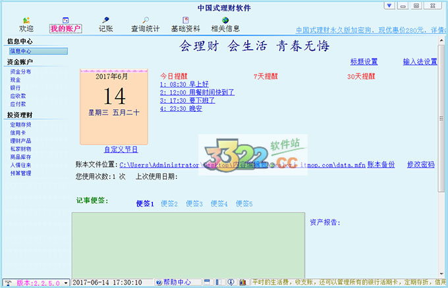
Task: Select 信息中心 in the sidebar
Action: [38, 51]
